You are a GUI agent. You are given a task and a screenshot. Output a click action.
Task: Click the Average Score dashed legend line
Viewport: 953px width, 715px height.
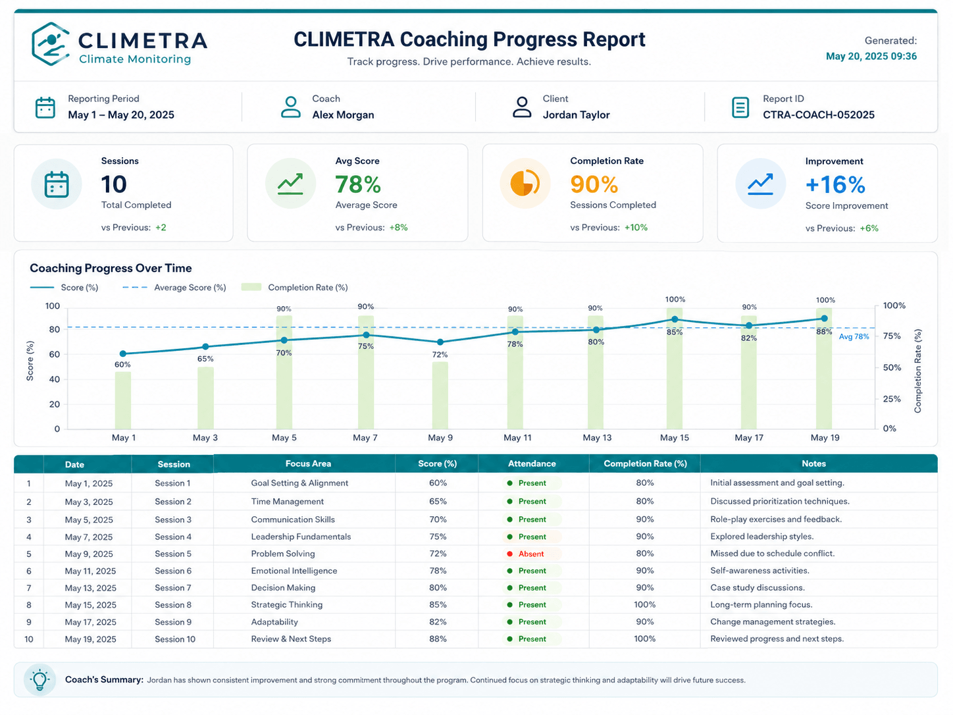135,288
